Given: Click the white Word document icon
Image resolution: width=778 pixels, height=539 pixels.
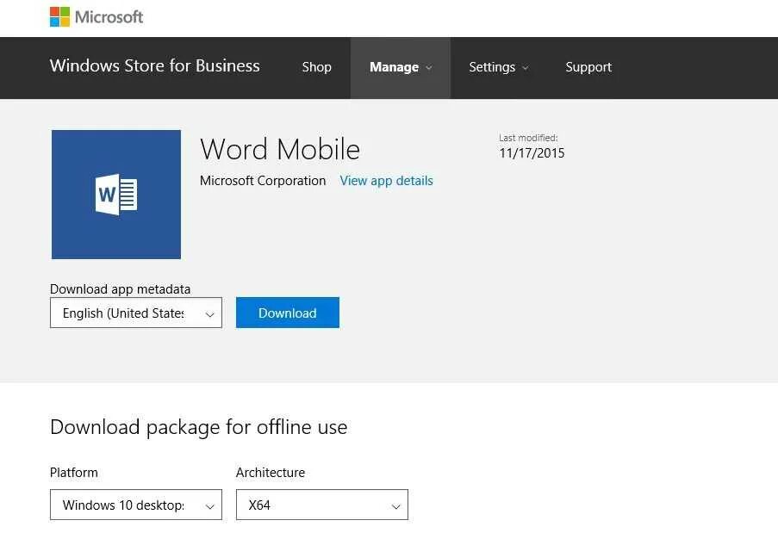Looking at the screenshot, I should point(116,195).
